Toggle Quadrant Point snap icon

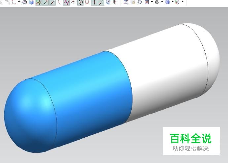coord(87,2)
